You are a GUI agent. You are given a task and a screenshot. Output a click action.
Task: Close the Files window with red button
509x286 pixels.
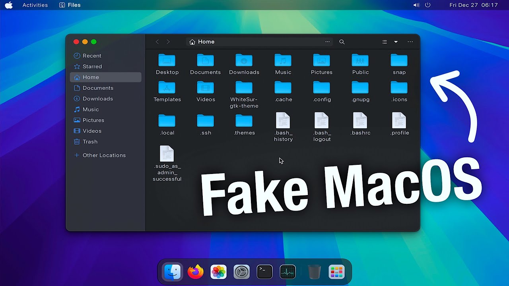[76, 42]
